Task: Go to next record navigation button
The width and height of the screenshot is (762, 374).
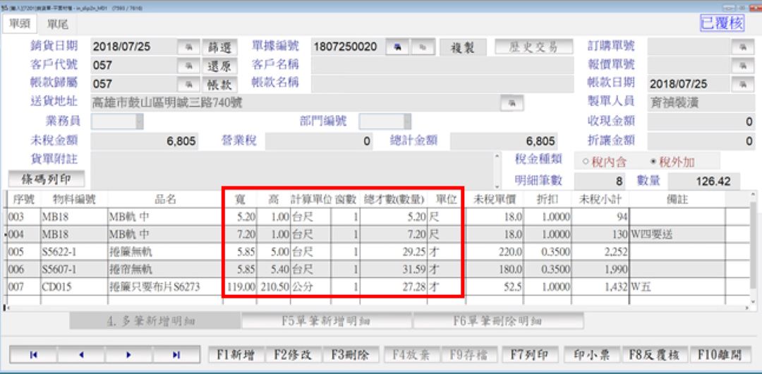Action: [x=129, y=355]
